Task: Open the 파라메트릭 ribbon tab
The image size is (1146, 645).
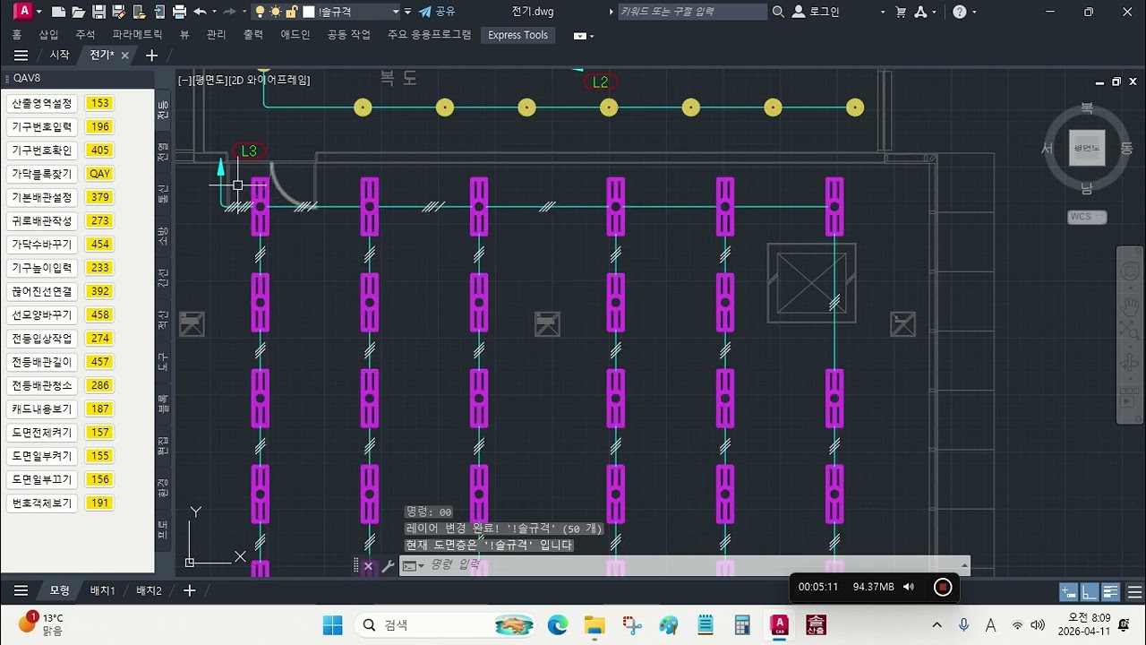Action: click(x=137, y=35)
